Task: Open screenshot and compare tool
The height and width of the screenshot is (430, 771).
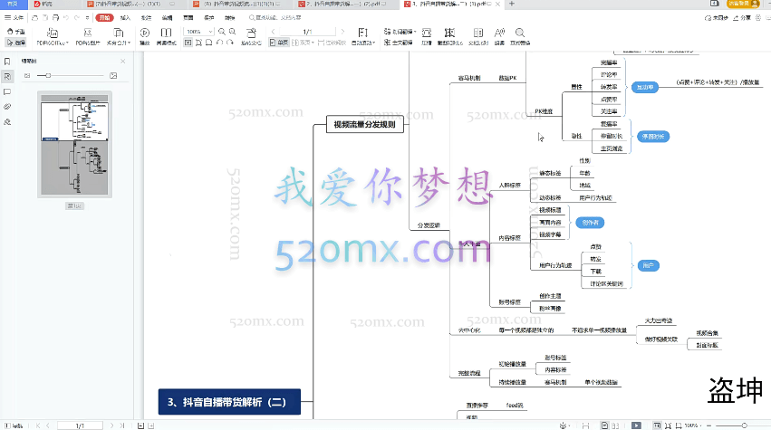Action: coord(450,37)
